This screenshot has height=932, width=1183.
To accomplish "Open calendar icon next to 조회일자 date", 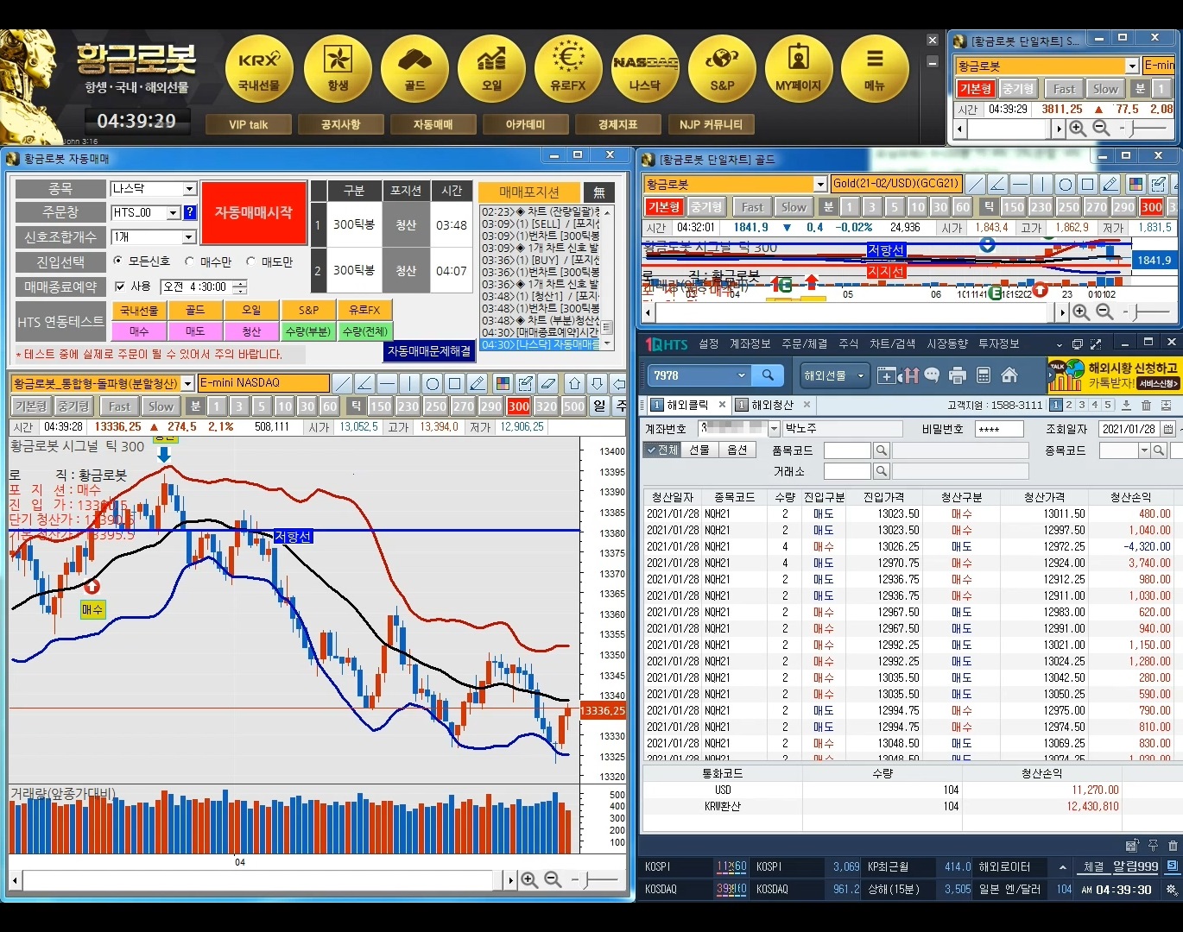I will tap(1168, 429).
